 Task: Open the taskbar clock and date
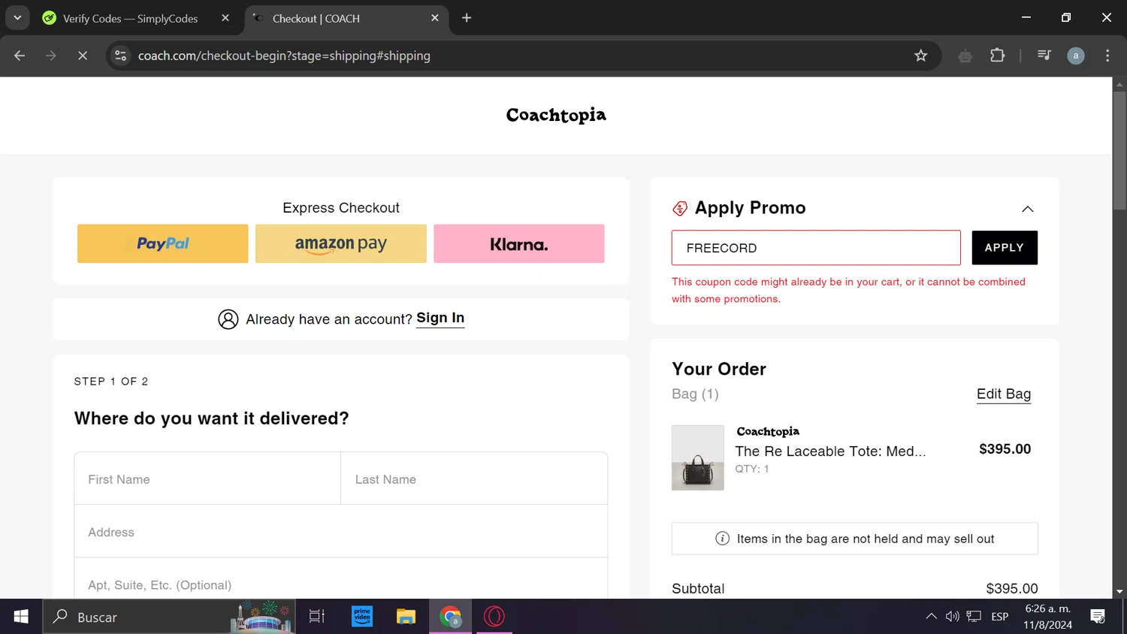coord(1048,617)
